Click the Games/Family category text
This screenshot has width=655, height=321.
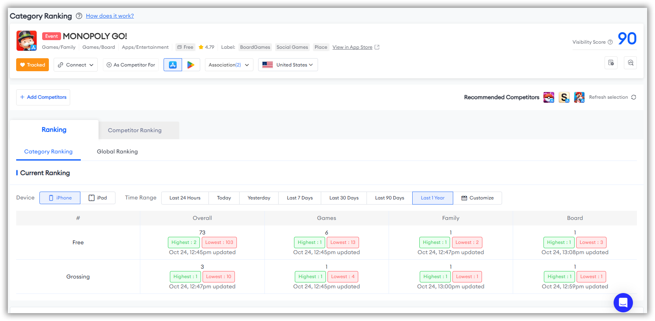(x=59, y=47)
